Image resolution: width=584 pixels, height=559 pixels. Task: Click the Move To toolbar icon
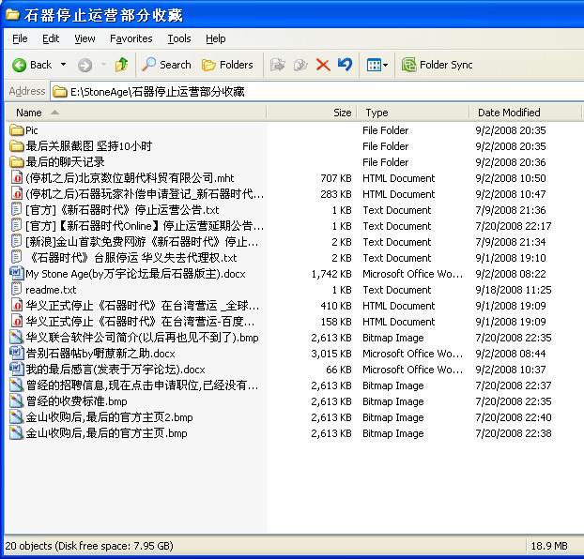pyautogui.click(x=278, y=65)
